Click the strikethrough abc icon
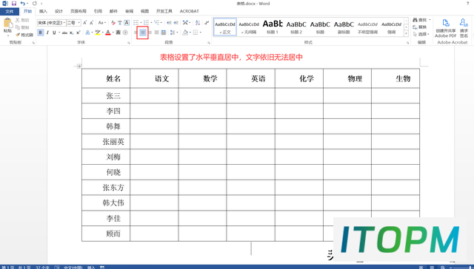Screen dimensions: 474x269 pyautogui.click(x=64, y=33)
